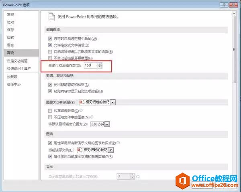Decrease the undo count with down arrow
This screenshot has width=241, height=192.
(100, 67)
